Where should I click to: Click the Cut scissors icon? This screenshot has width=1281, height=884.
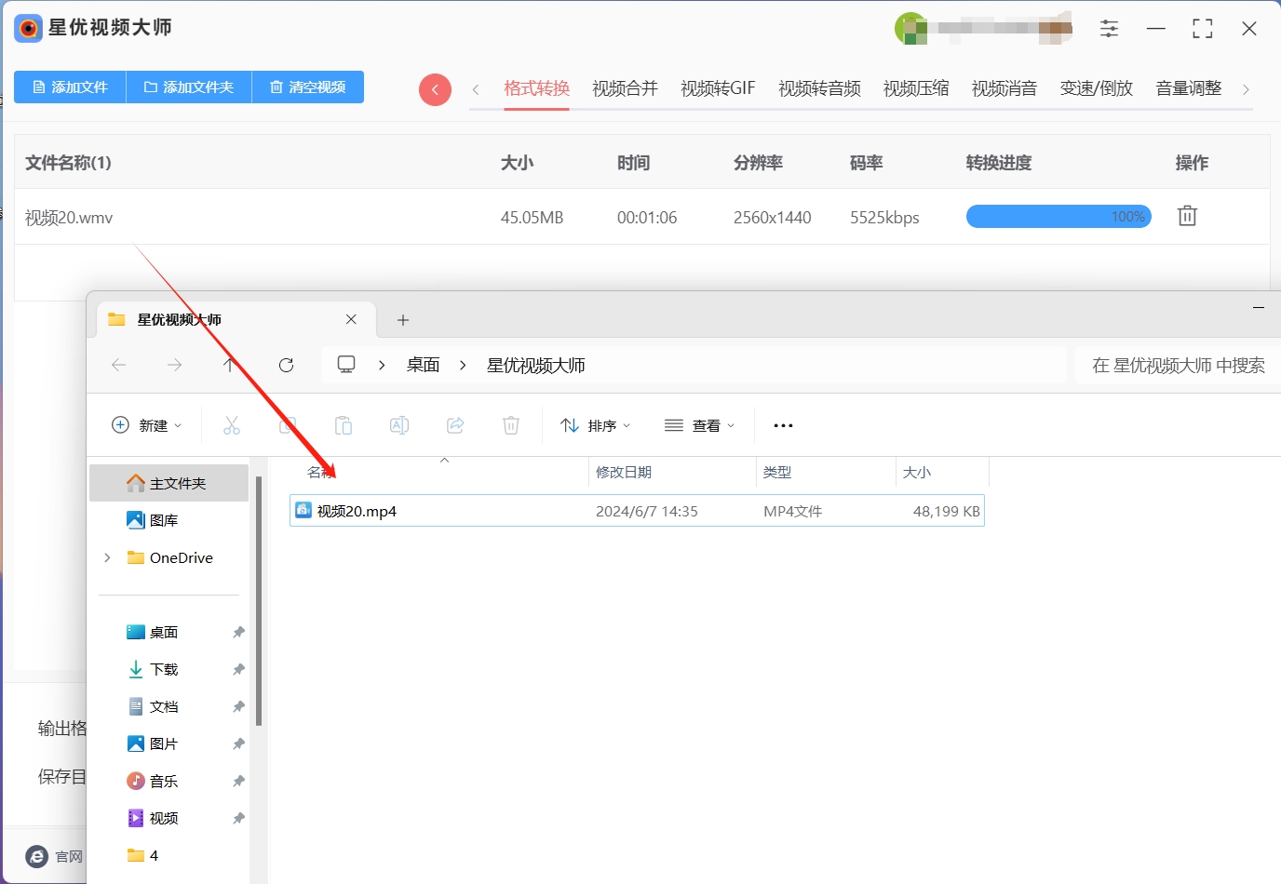(232, 425)
